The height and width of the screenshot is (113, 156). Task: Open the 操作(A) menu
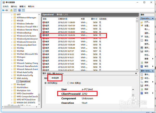[x=14, y=6]
